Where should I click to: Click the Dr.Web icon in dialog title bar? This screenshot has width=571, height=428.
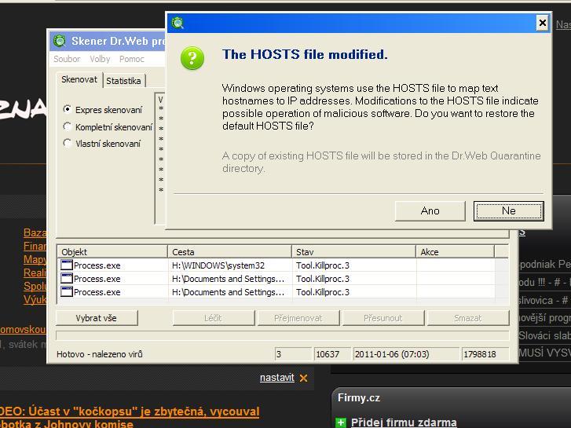pos(178,23)
